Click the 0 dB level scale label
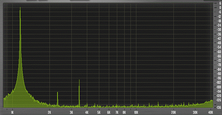The width and height of the screenshot is (222, 115). [x=220, y=8]
